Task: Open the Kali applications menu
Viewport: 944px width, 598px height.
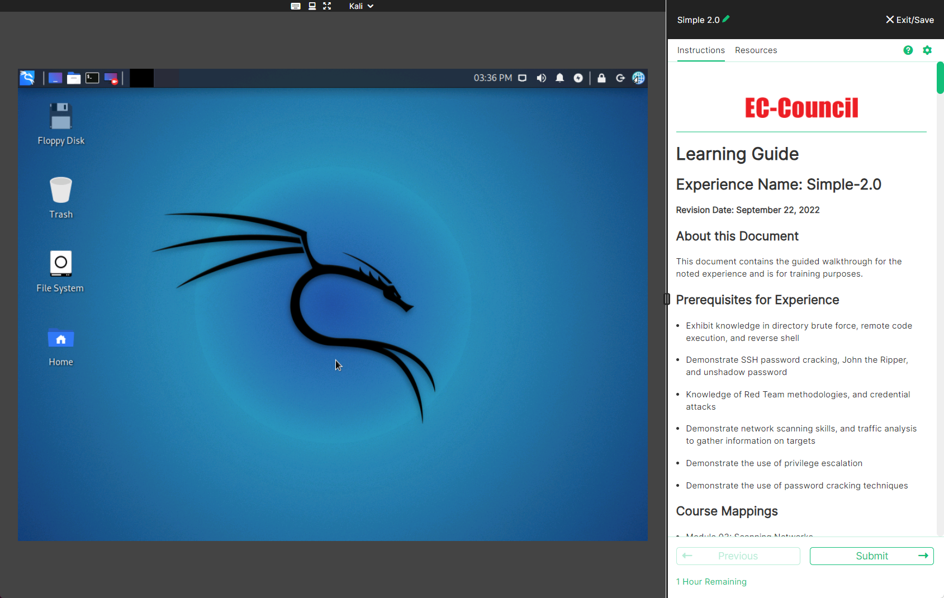Action: (x=27, y=78)
